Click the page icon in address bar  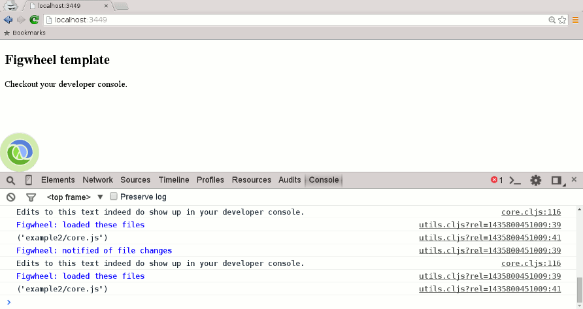pyautogui.click(x=49, y=20)
